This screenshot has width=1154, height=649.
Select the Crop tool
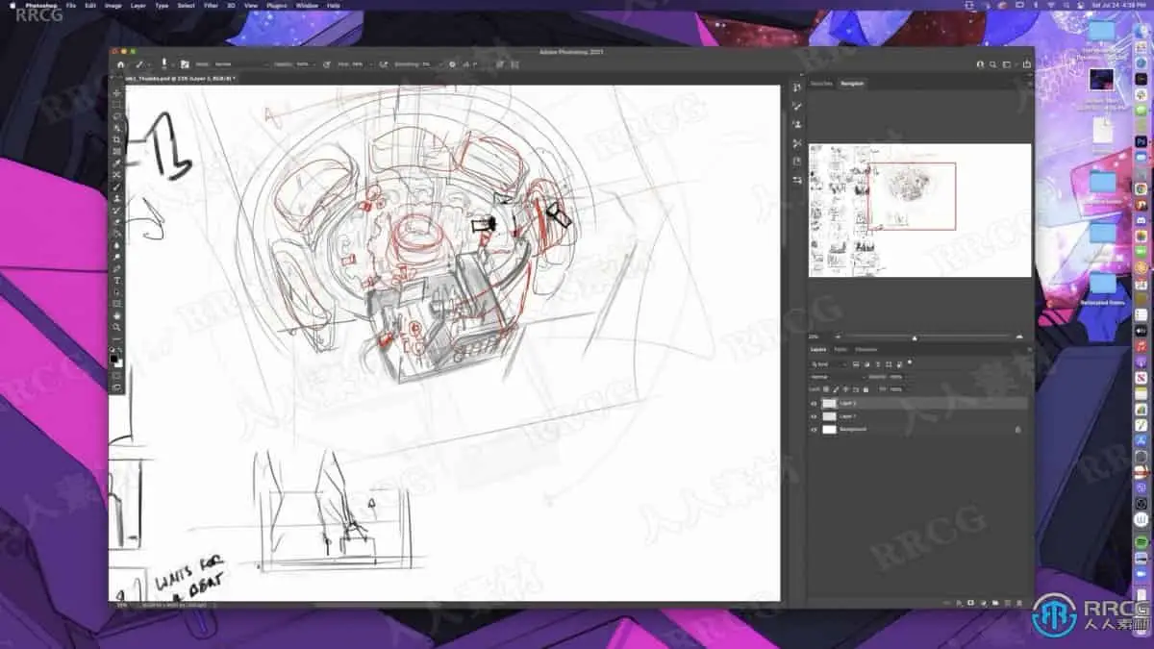tap(117, 139)
